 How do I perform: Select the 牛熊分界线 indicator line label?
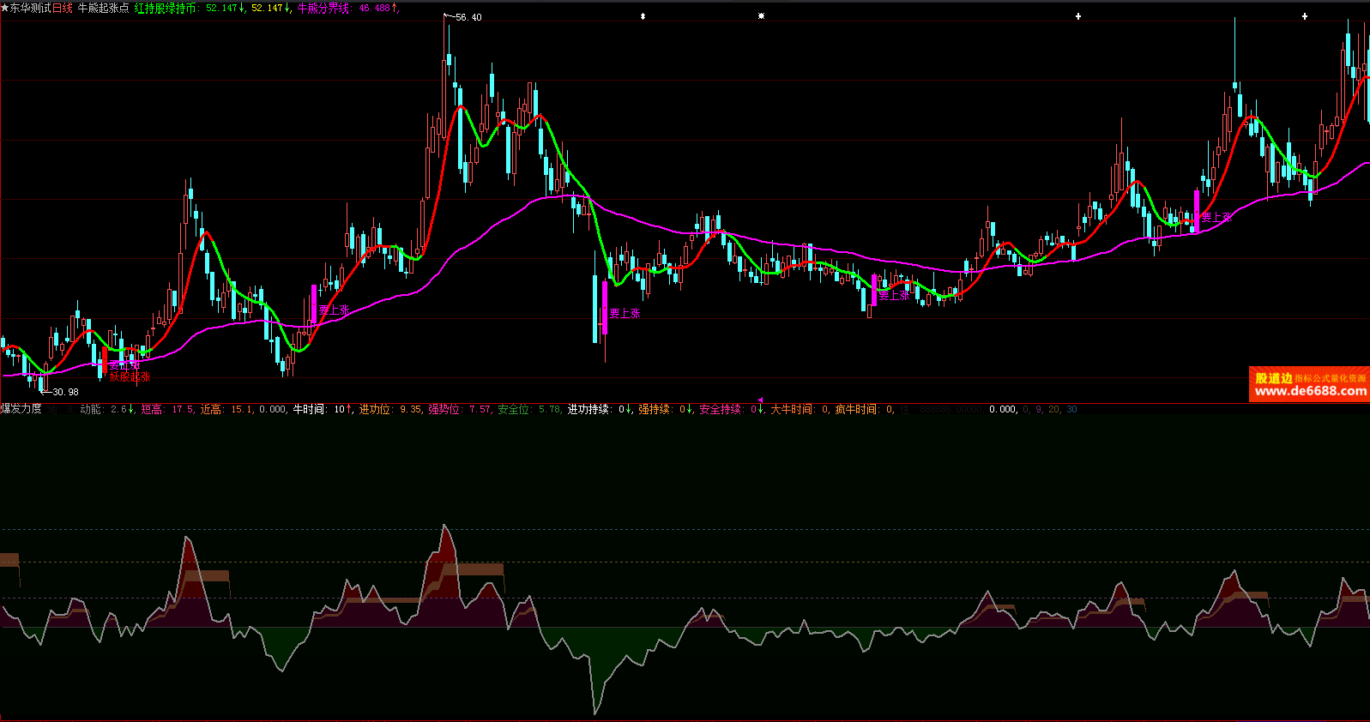(x=323, y=8)
